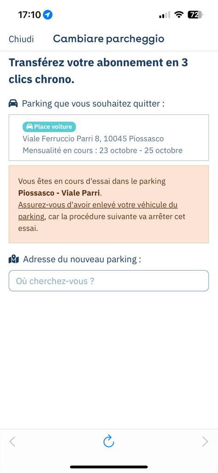218x473 pixels.
Task: Tap the Place voiture badge
Action: point(49,127)
